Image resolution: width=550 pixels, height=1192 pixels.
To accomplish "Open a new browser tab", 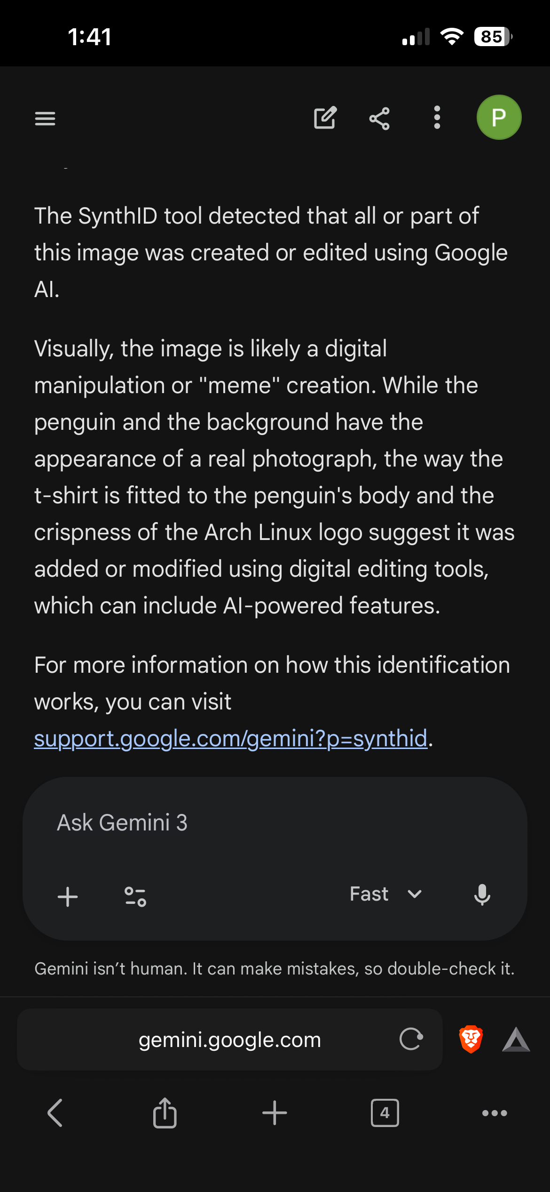I will pyautogui.click(x=275, y=1113).
